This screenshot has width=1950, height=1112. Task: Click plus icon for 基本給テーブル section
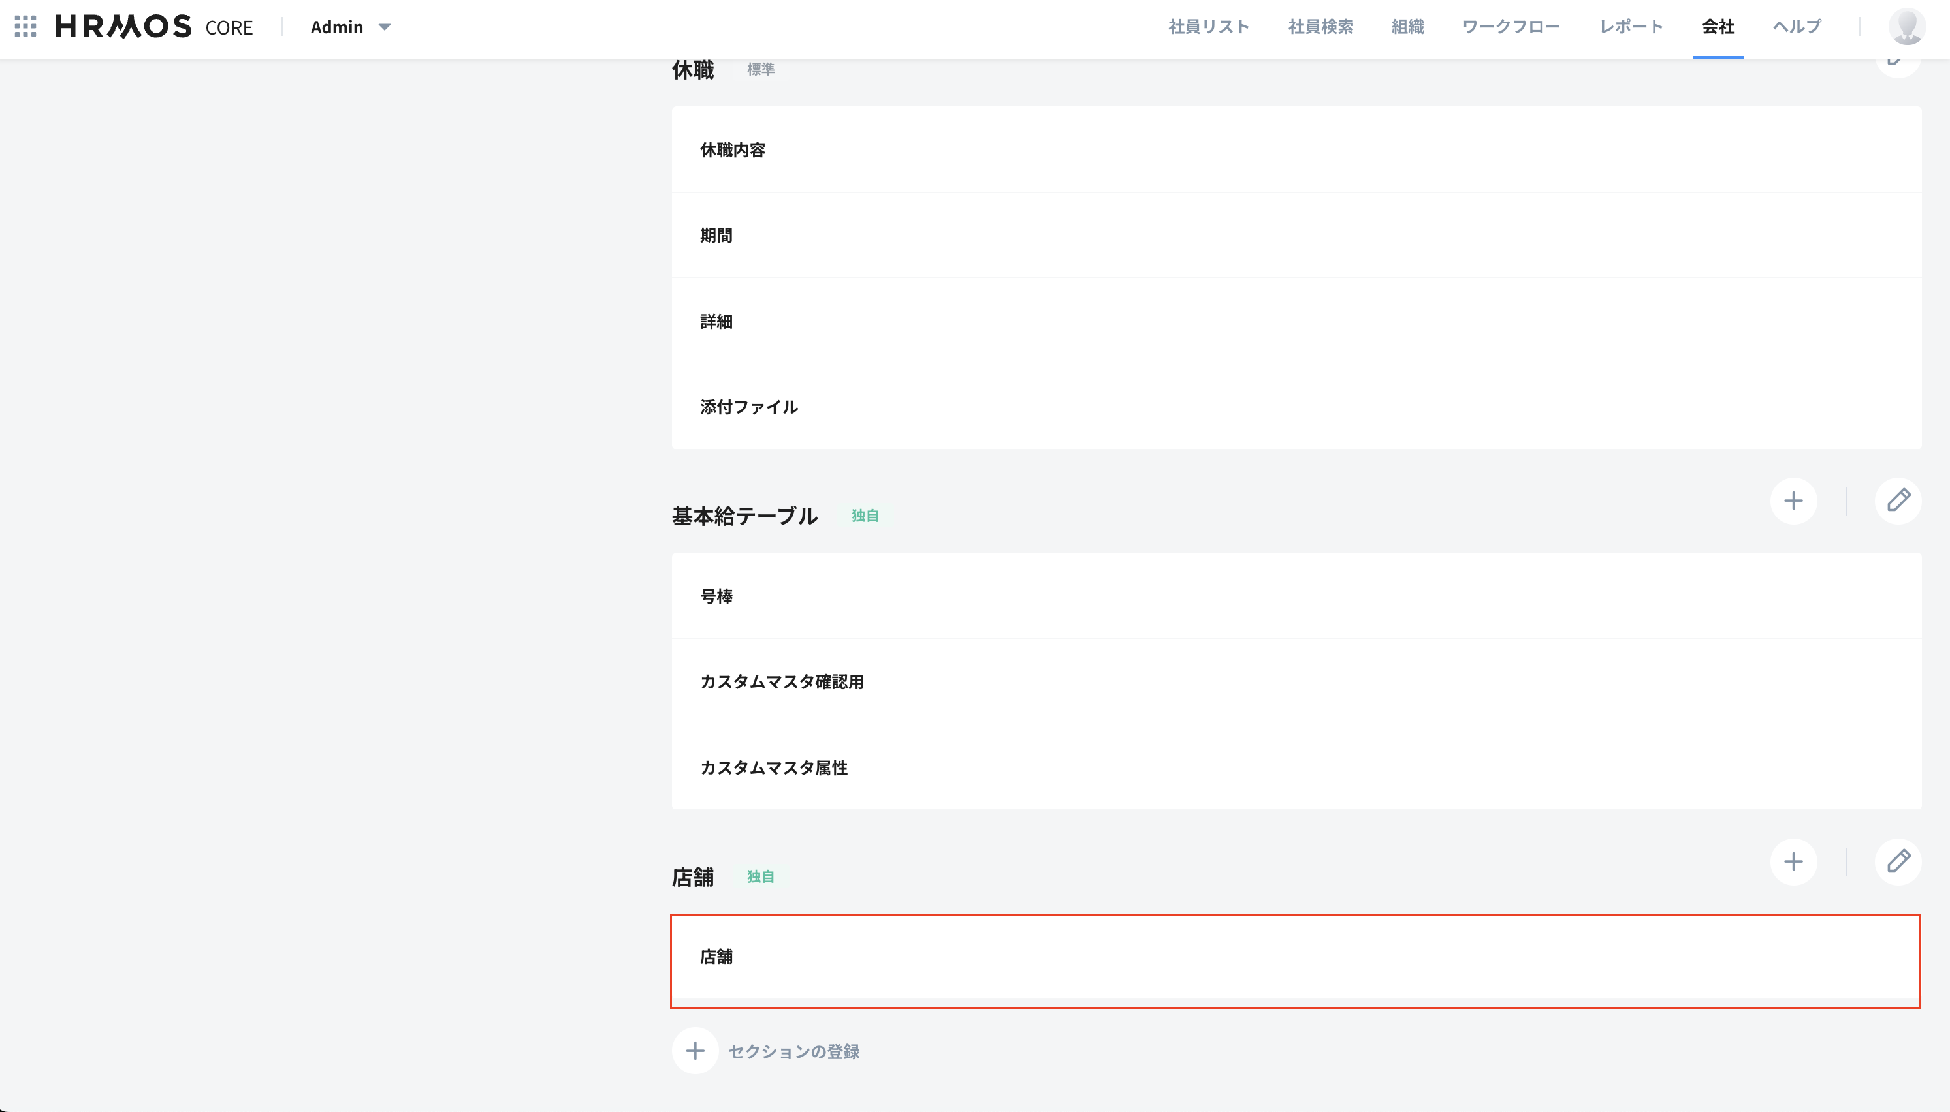(x=1793, y=501)
